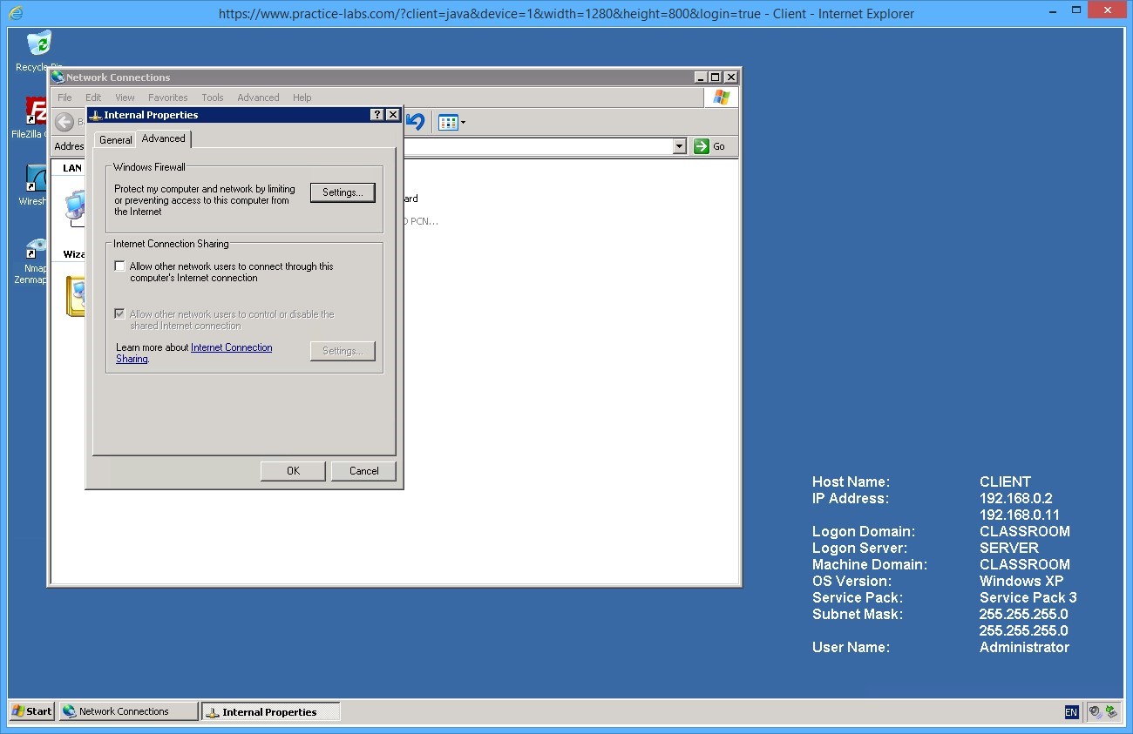Screen dimensions: 1133x734
Task: Switch to the General tab
Action: tap(115, 139)
